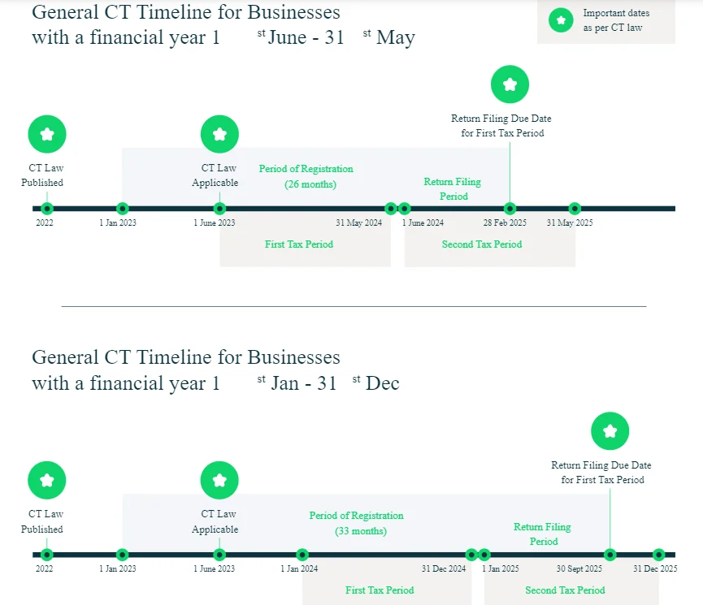703x605 pixels.
Task: Click the Period of Registration (33 months) label
Action: coord(357,523)
